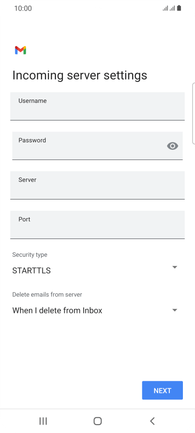195x433 pixels.
Task: Continue with the NEXT button
Action: [162, 390]
